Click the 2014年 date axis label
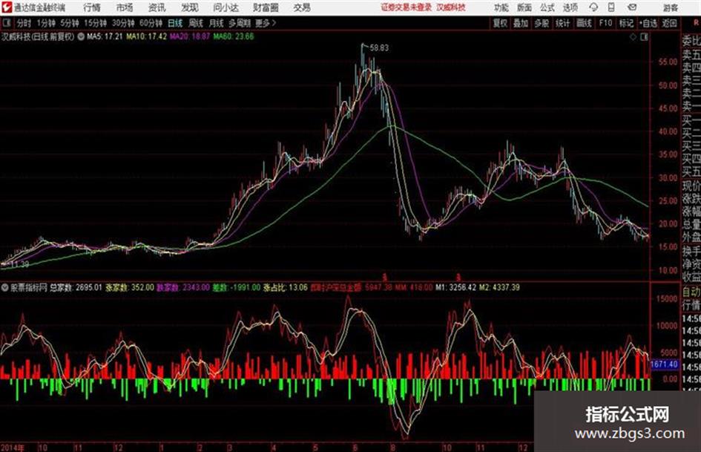 [x=13, y=448]
